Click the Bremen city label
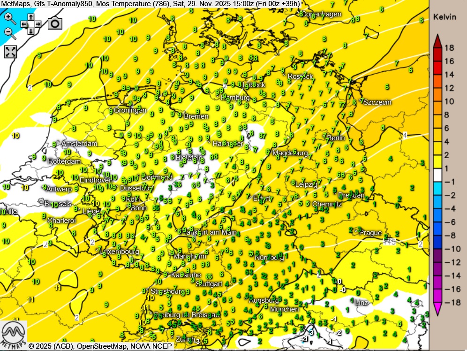This screenshot has height=351, width=467. point(196,116)
